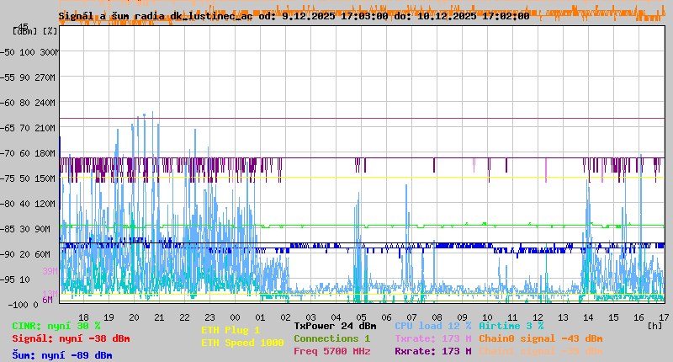Click the '150M' y-axis label
The width and height of the screenshot is (673, 362).
point(45,178)
